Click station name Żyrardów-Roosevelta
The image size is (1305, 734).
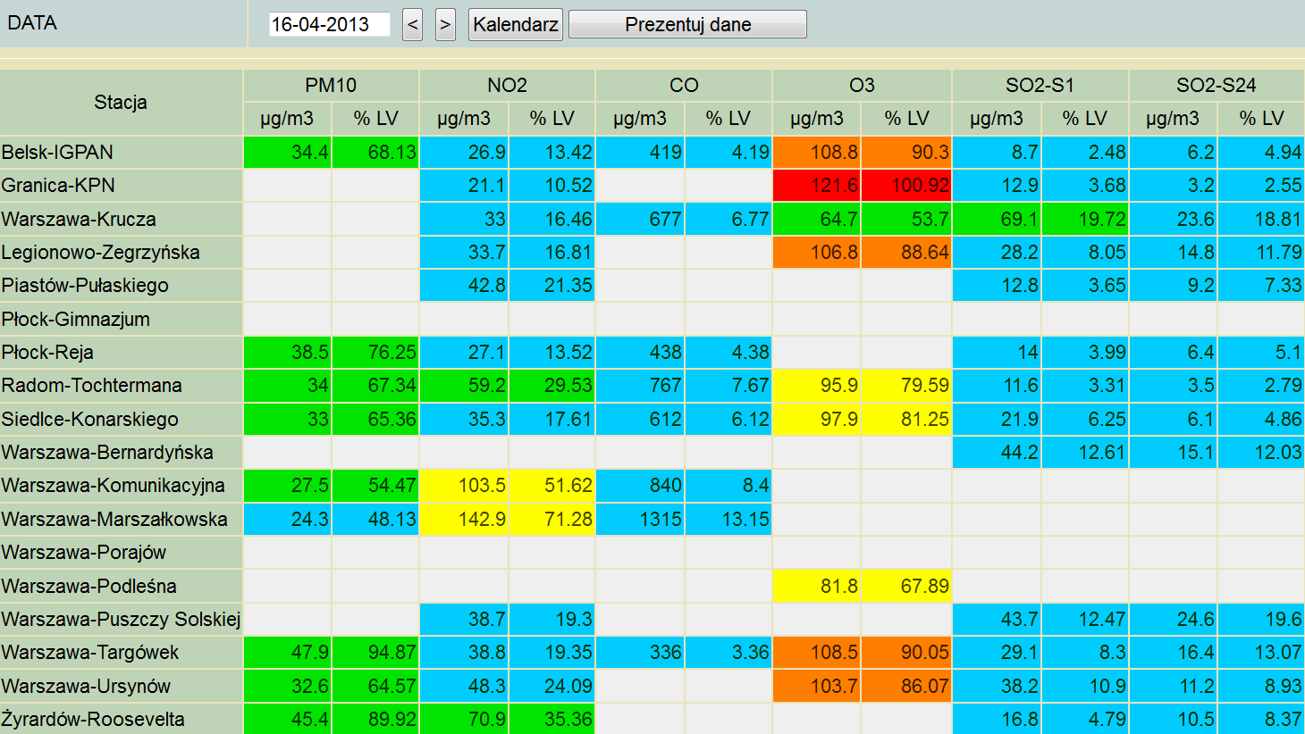(x=93, y=719)
